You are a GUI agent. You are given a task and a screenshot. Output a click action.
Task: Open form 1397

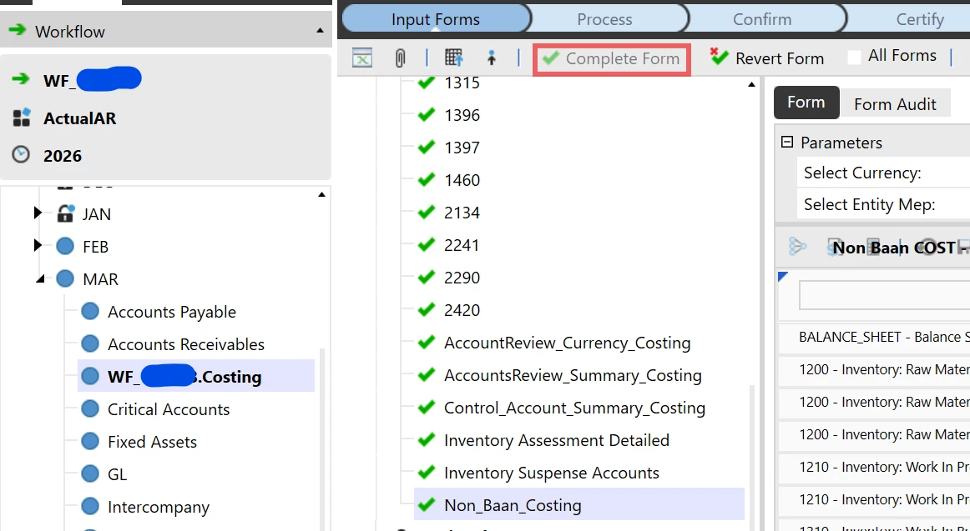tap(462, 148)
